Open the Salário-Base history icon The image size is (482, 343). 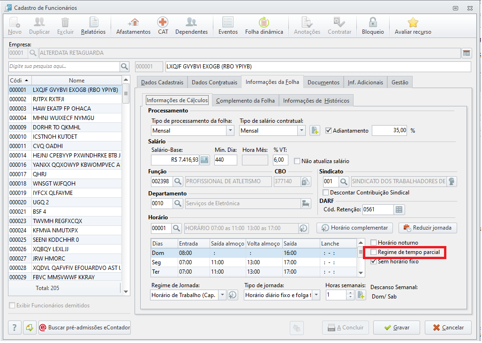[204, 160]
